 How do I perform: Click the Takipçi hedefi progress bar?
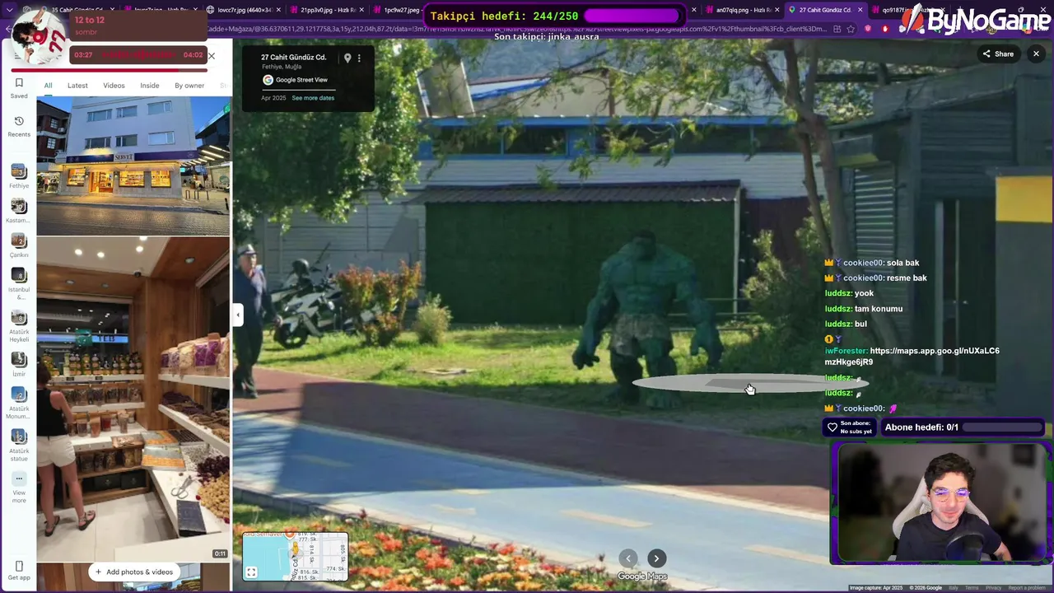[x=632, y=16]
